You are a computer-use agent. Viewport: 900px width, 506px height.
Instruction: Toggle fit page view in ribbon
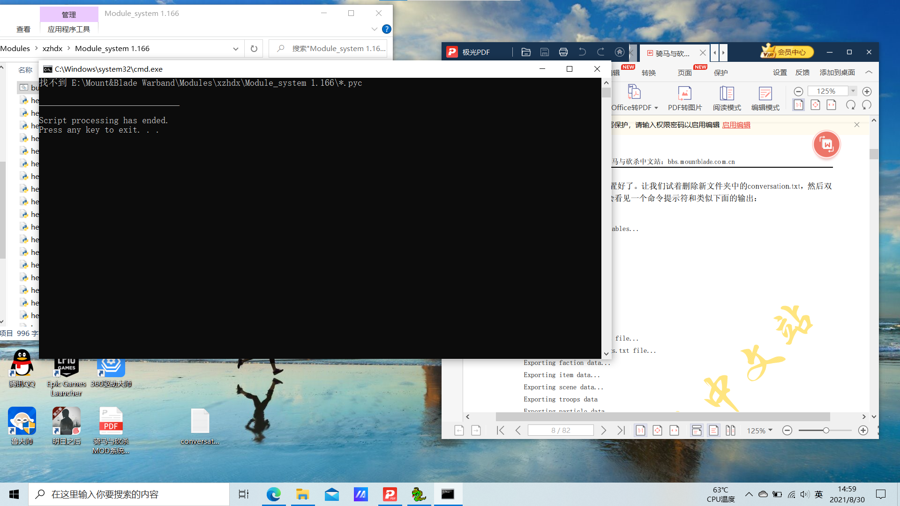click(816, 105)
